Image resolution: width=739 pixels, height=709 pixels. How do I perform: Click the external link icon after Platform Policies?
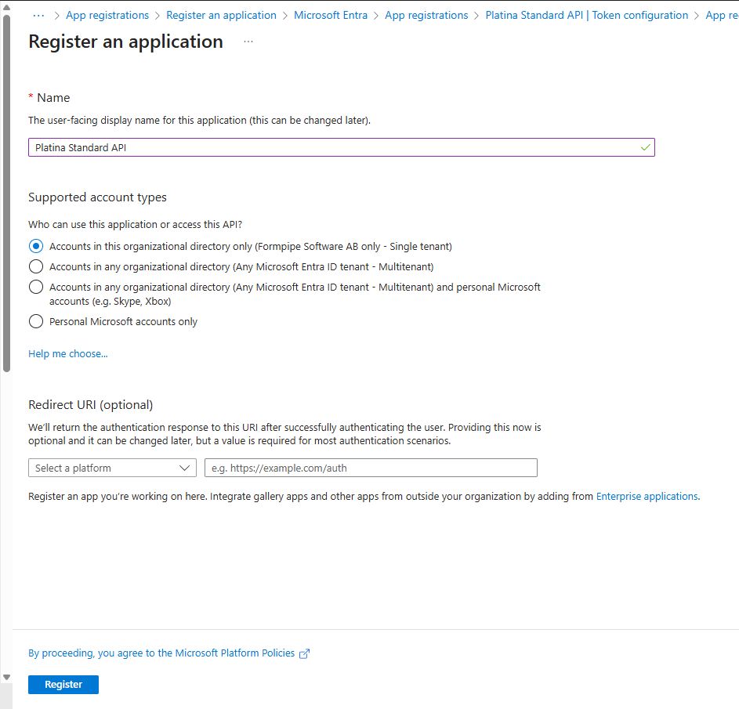tap(304, 653)
